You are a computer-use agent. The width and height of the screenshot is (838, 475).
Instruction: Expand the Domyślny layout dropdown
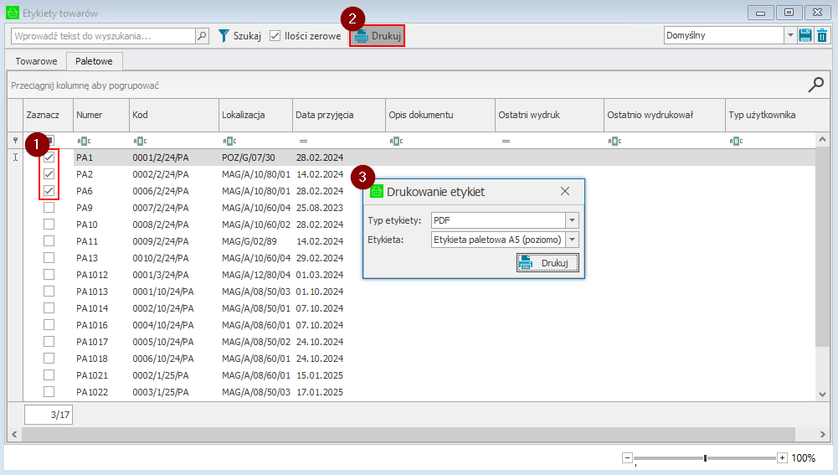point(789,35)
